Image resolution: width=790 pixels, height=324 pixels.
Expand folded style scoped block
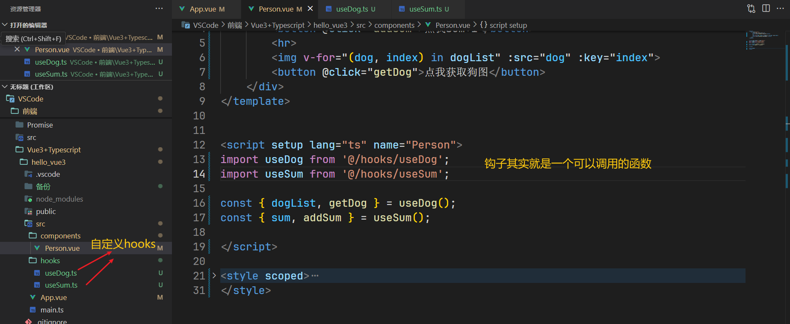[214, 276]
